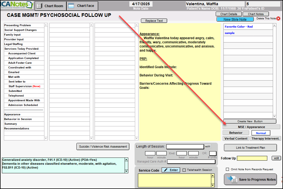Open the Chart Face
Image resolution: width=283 pixels, height=189 pixels.
82,6
